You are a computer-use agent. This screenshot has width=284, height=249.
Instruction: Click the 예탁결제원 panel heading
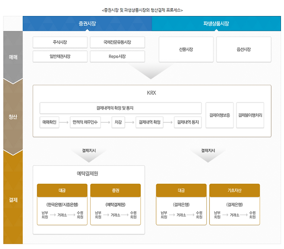[88, 173]
